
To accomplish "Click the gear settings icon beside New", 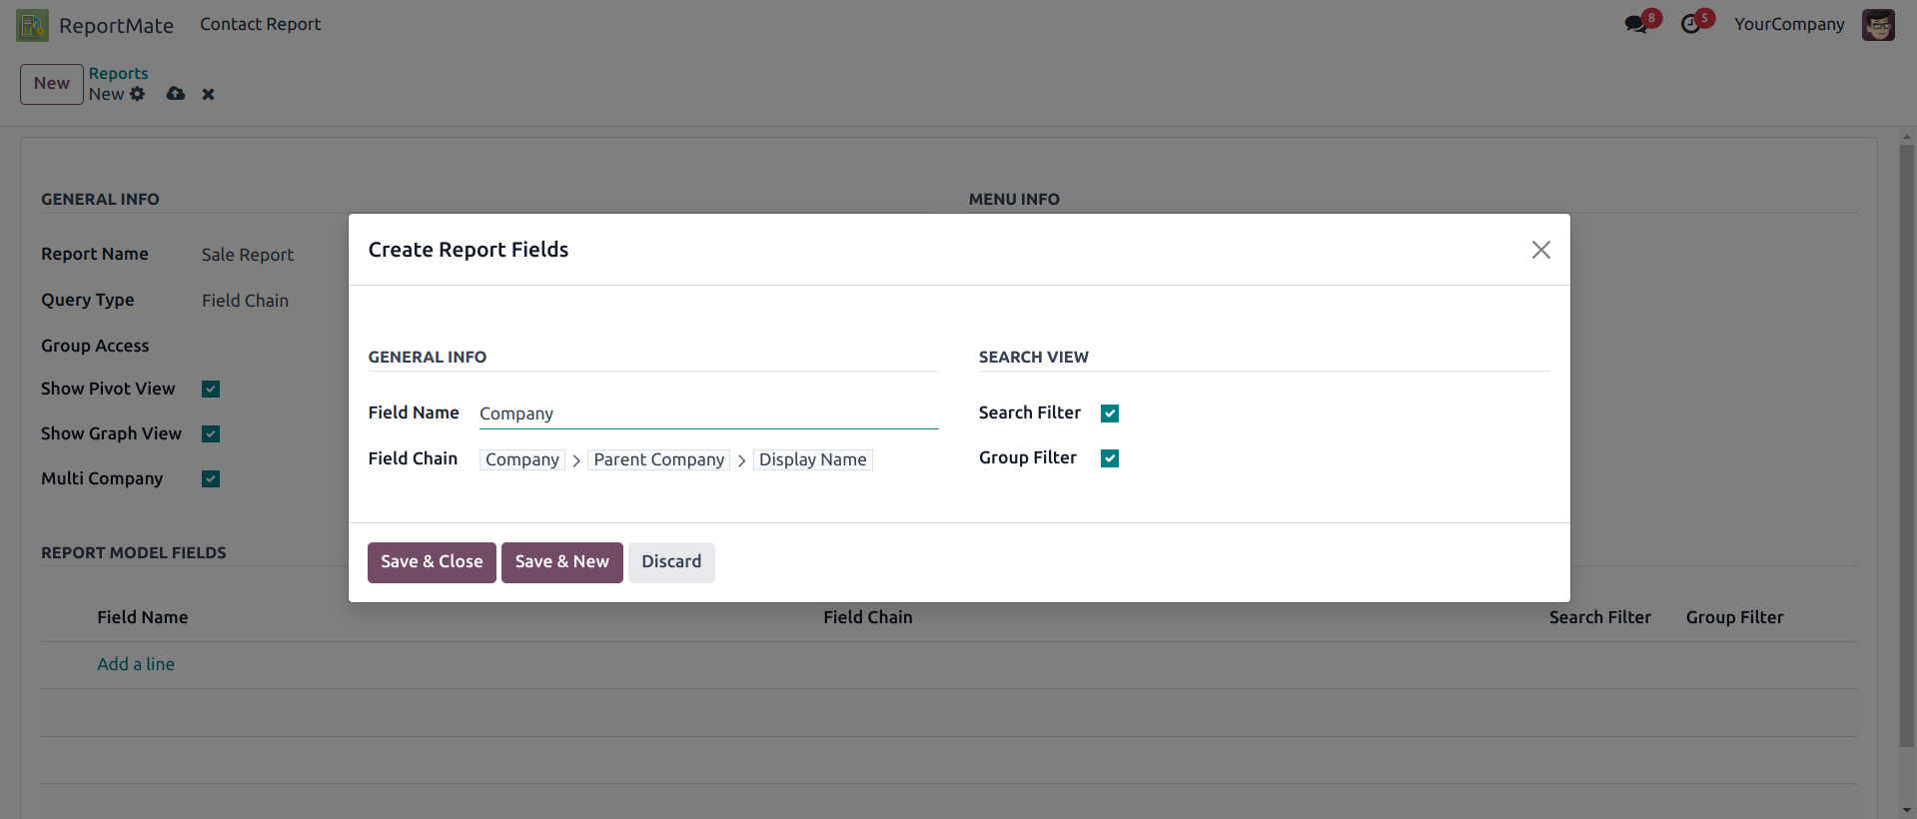I will (x=138, y=94).
